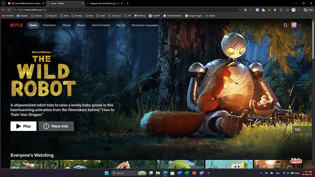Bookmark this page with the star icon
The height and width of the screenshot is (177, 315).
click(239, 10)
